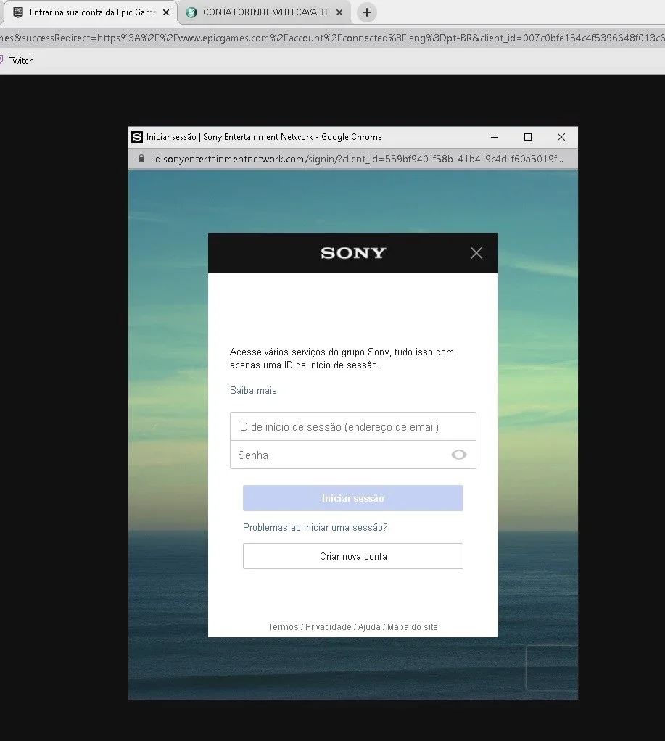
Task: Click Criar nova conta button
Action: pos(352,556)
